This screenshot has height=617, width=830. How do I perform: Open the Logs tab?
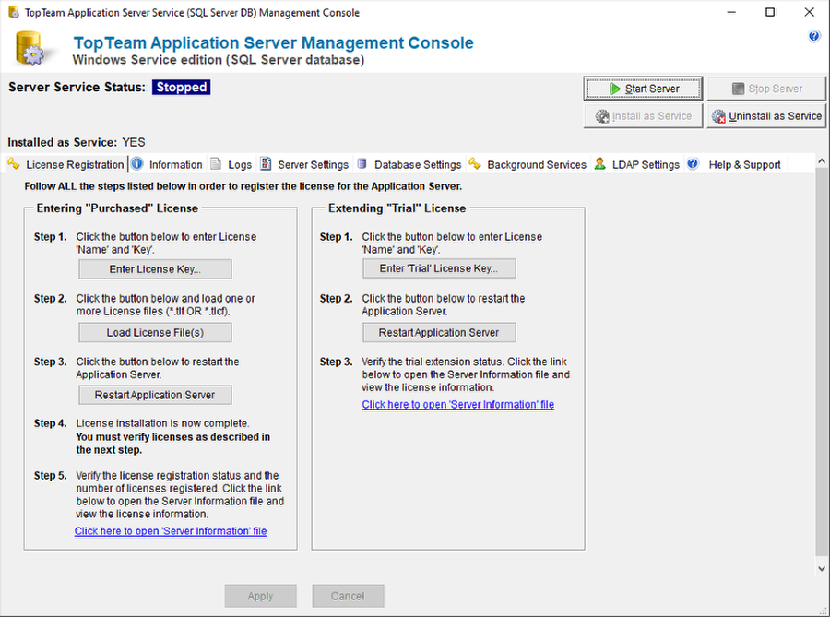231,164
